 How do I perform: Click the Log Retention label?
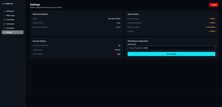37,50
